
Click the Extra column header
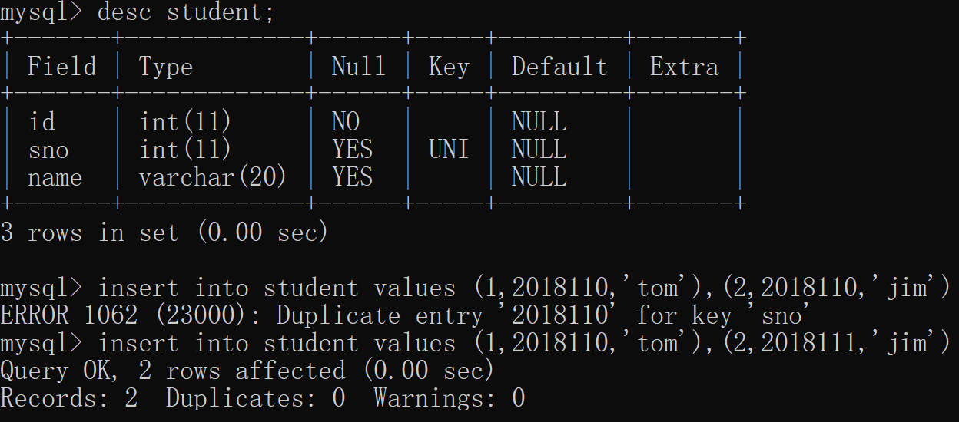tap(685, 67)
